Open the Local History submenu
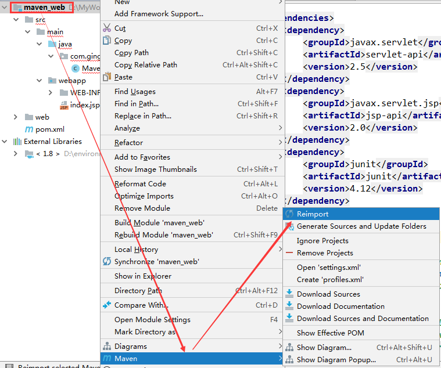Image resolution: width=441 pixels, height=368 pixels. tap(192, 249)
